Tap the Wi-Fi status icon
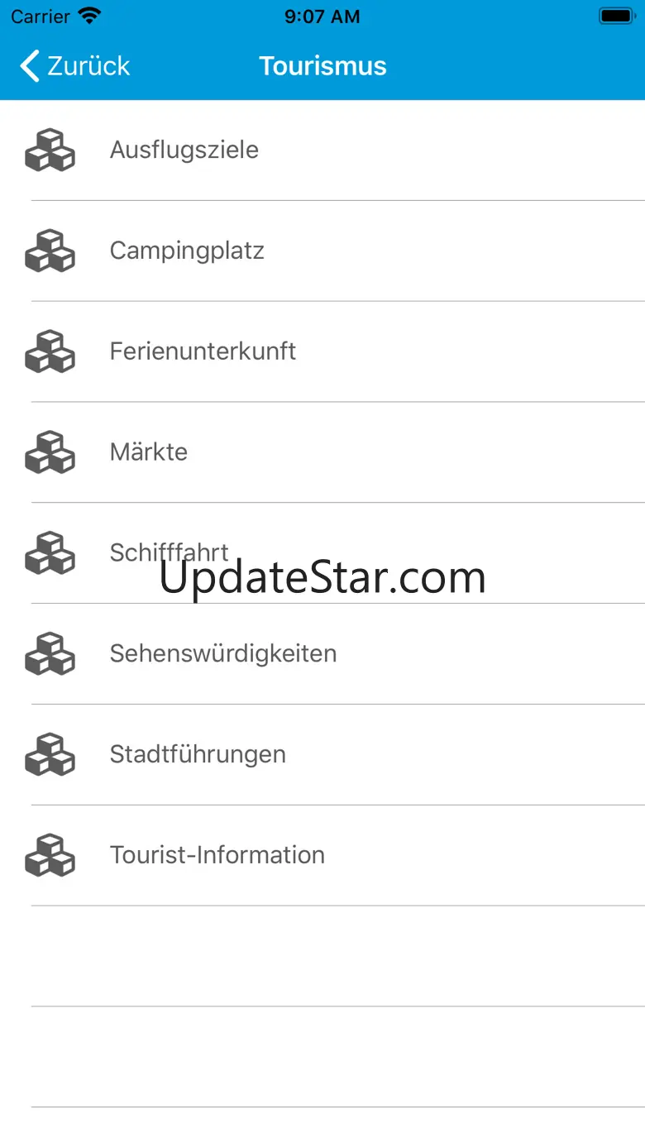 (89, 16)
